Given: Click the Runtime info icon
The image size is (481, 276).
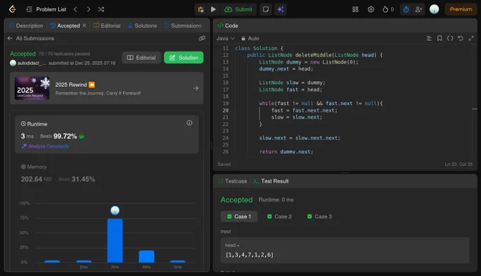Looking at the screenshot, I should (x=190, y=123).
